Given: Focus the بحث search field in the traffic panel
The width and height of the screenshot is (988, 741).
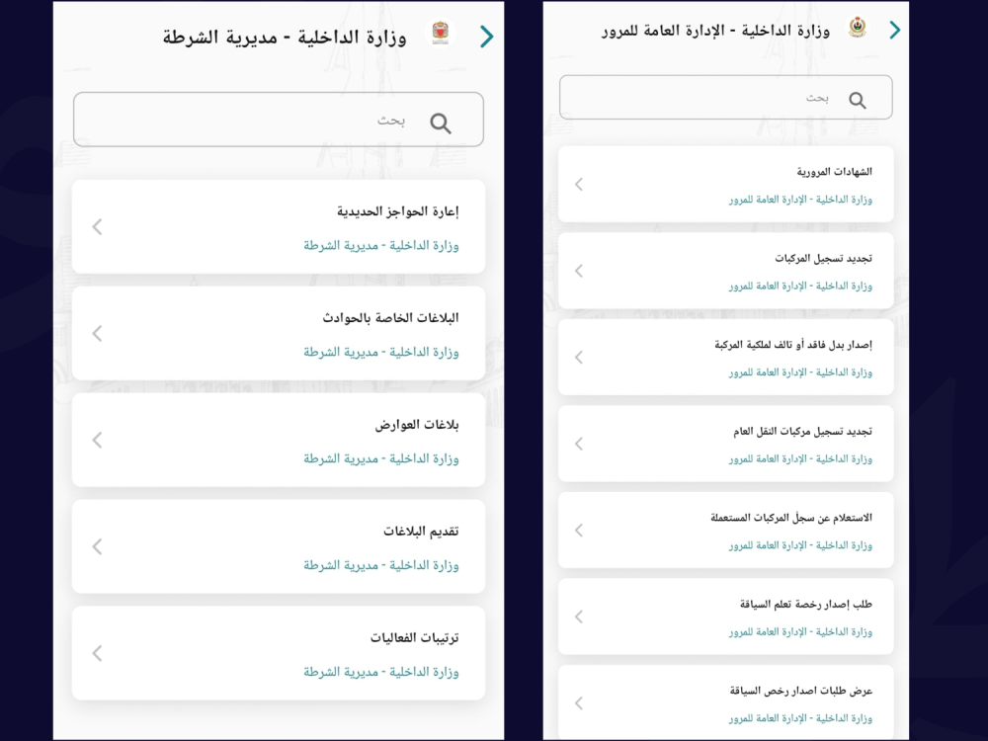Looking at the screenshot, I should [701, 98].
